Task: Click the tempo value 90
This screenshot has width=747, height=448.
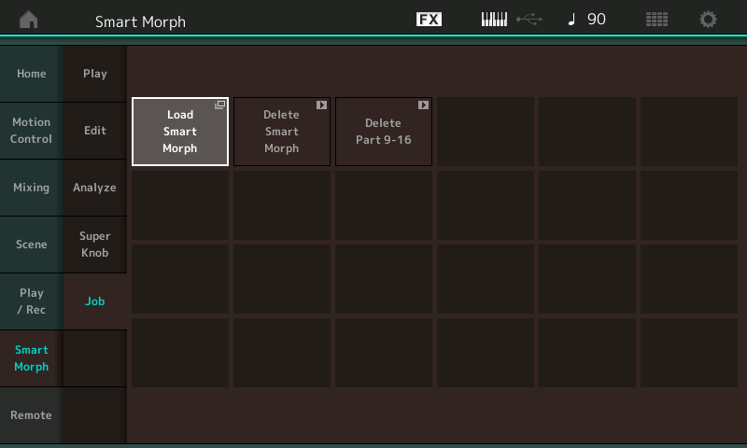Action: point(597,20)
